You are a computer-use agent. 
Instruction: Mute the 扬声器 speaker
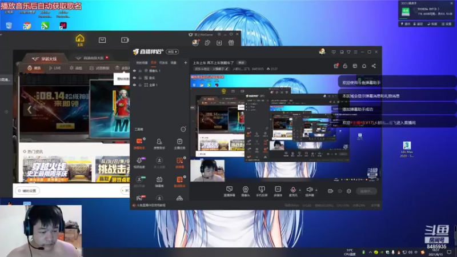310,191
